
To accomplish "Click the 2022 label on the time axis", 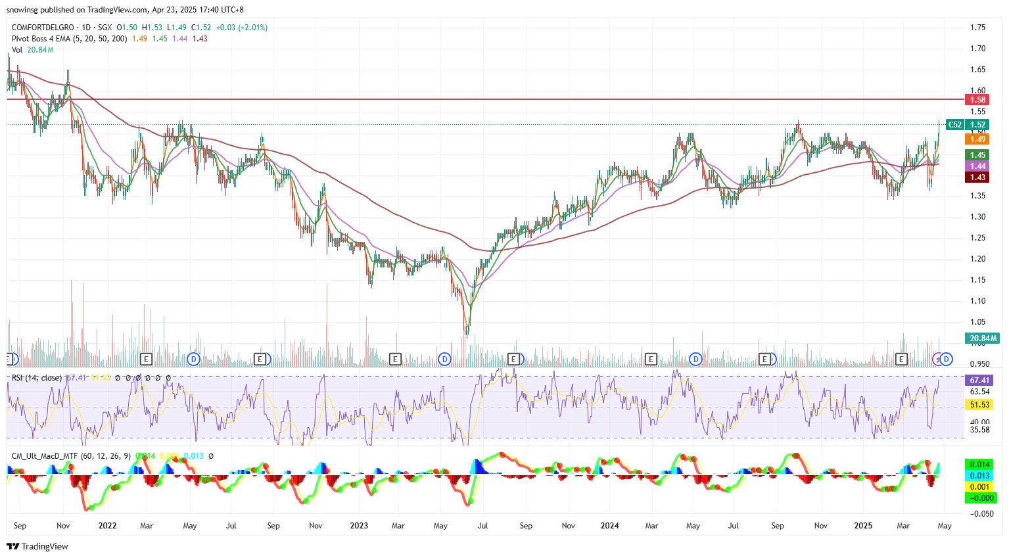I will [x=107, y=526].
